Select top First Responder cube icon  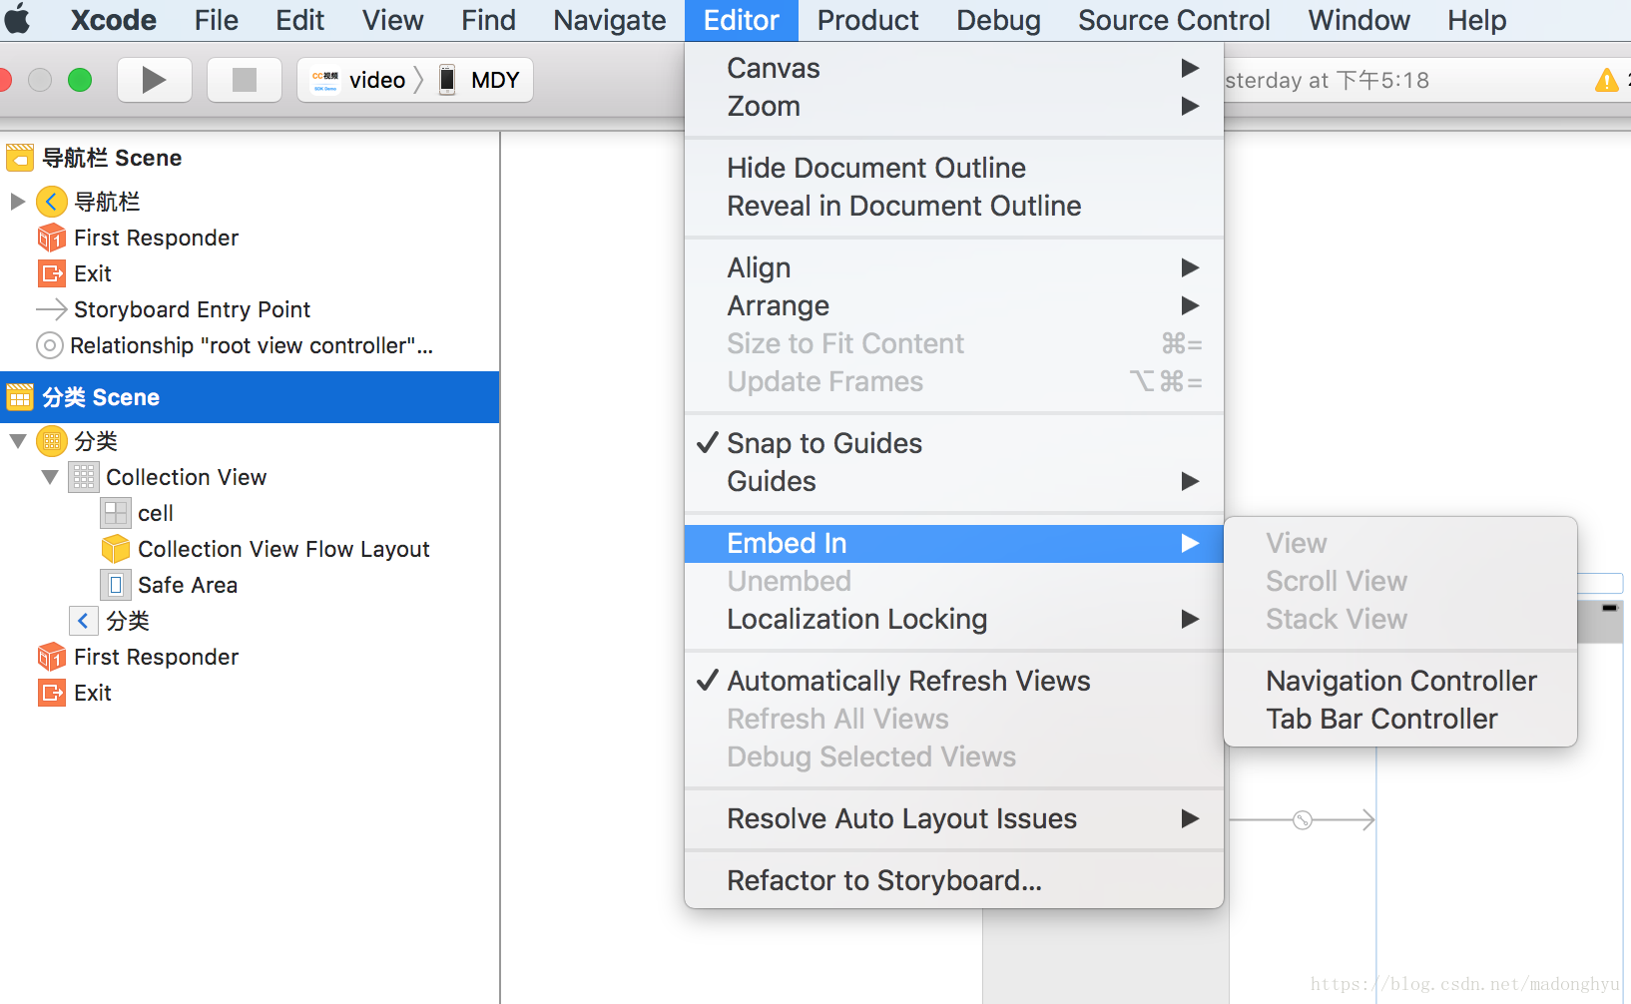point(52,238)
